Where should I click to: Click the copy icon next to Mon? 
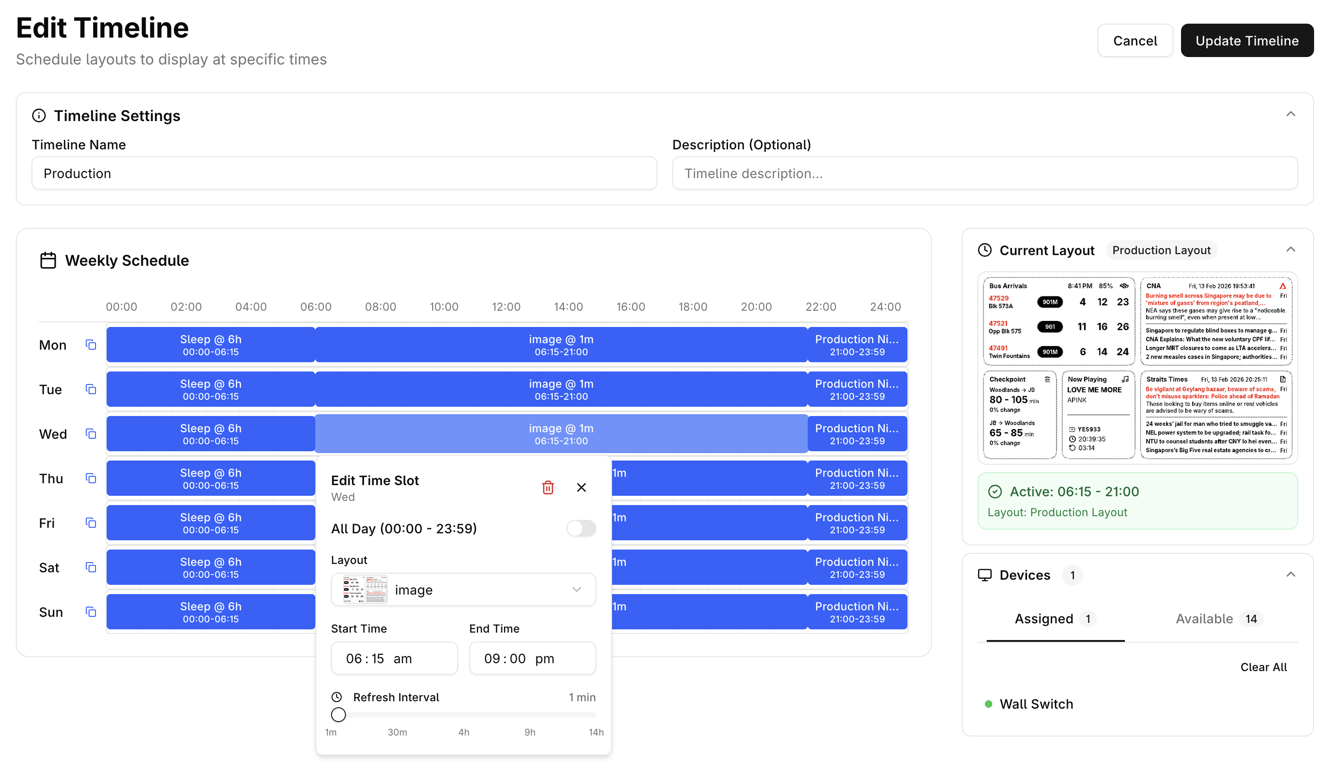tap(90, 345)
